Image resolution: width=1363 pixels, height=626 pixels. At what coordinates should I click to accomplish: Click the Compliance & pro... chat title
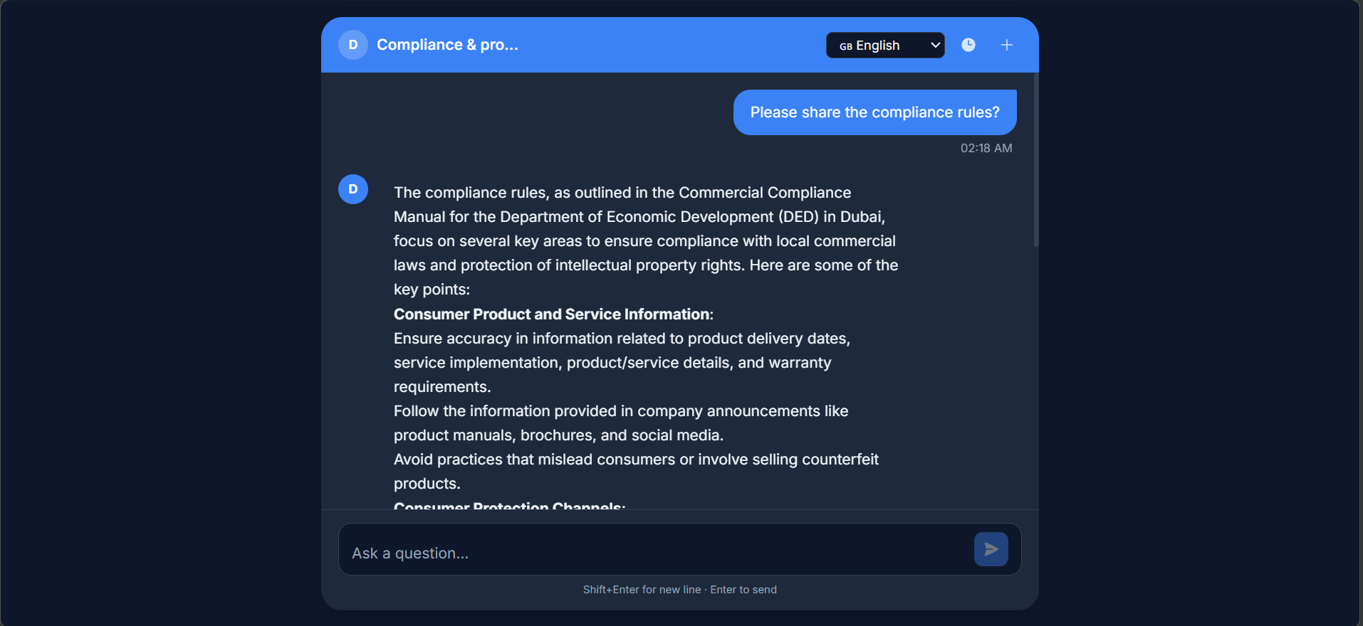(447, 45)
